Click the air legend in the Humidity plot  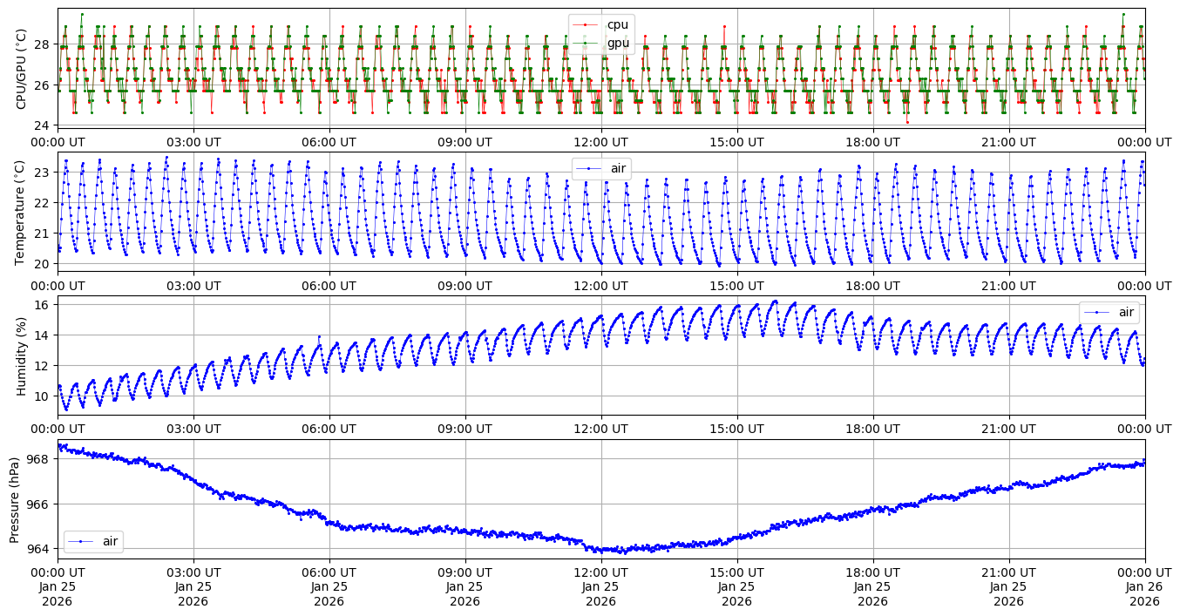(1109, 312)
